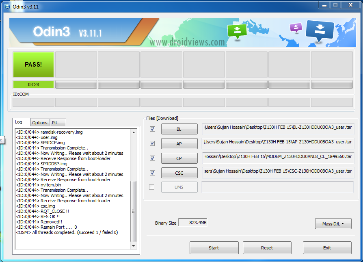This screenshot has width=363, height=262.
Task: Browse for a CSC file
Action: (179, 173)
